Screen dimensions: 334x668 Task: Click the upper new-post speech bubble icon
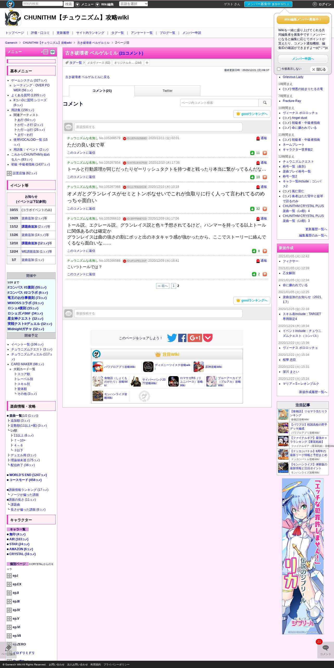68,127
